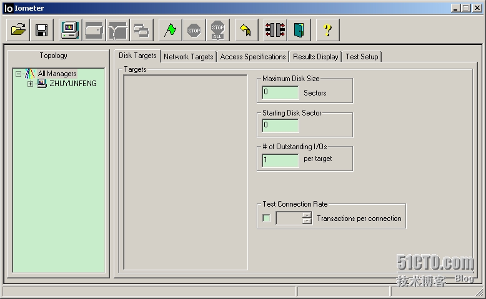486x299 pixels.
Task: Click inside the Targets list box
Action: (x=186, y=172)
